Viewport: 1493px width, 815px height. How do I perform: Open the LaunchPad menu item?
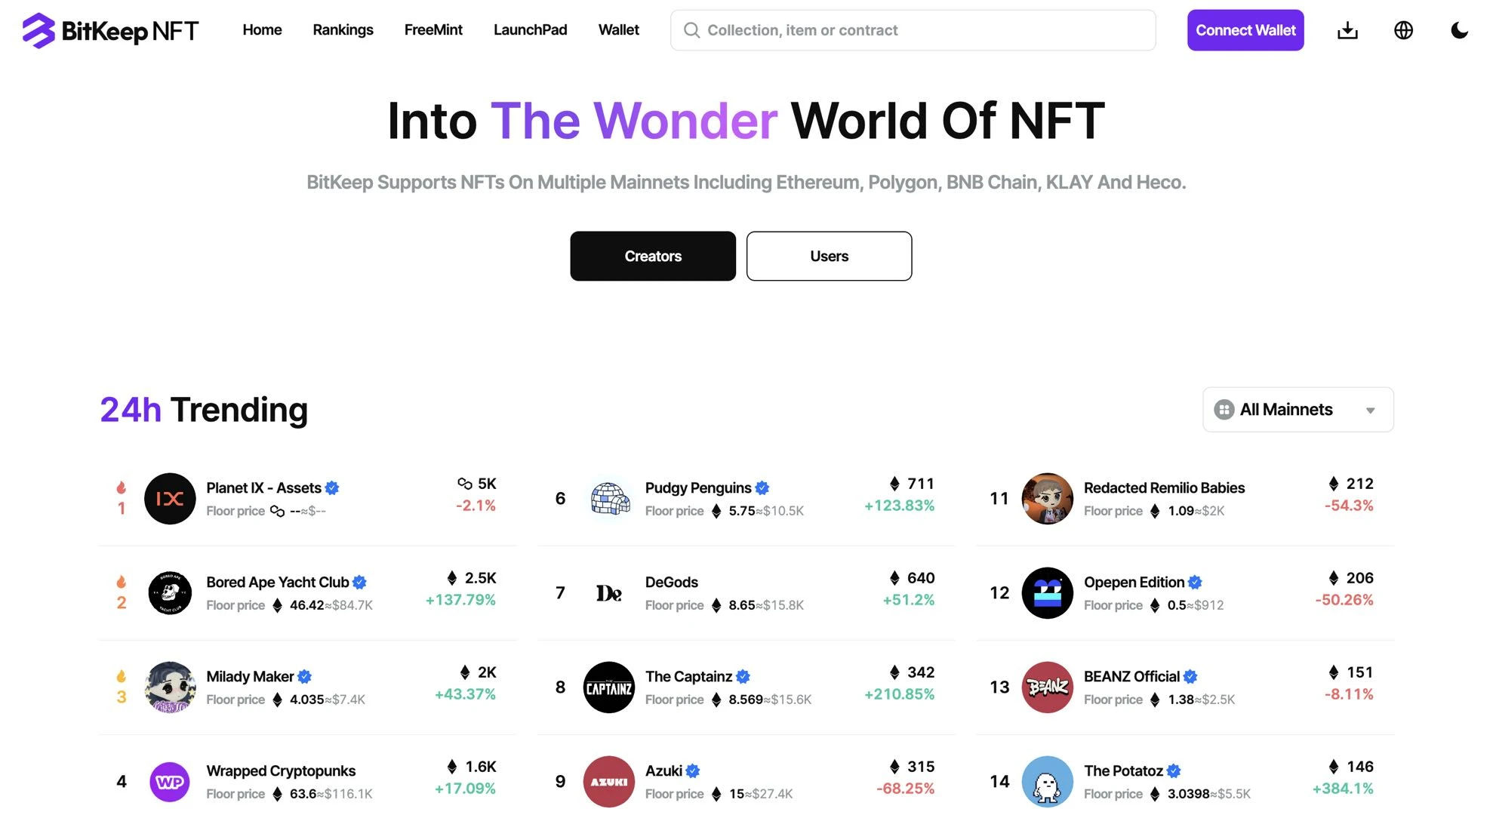[530, 29]
